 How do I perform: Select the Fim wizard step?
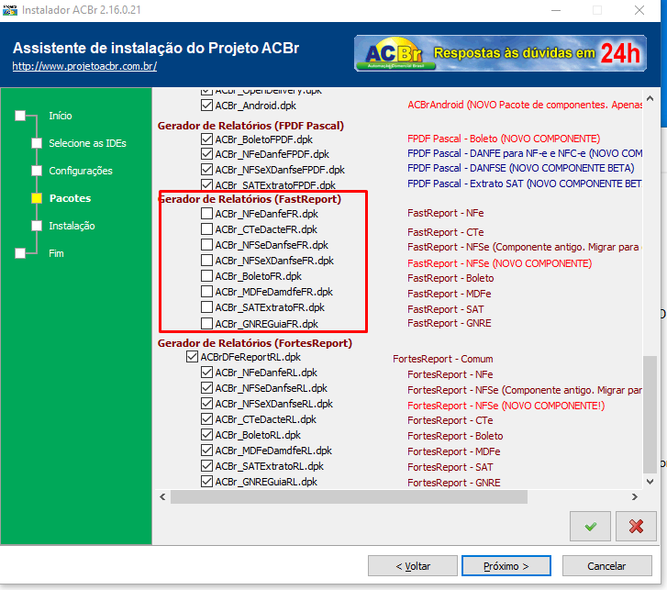click(56, 253)
